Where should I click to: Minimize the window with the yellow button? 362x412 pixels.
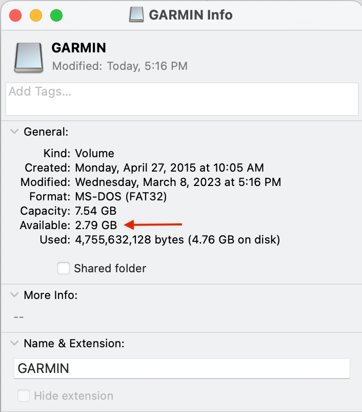coord(36,15)
